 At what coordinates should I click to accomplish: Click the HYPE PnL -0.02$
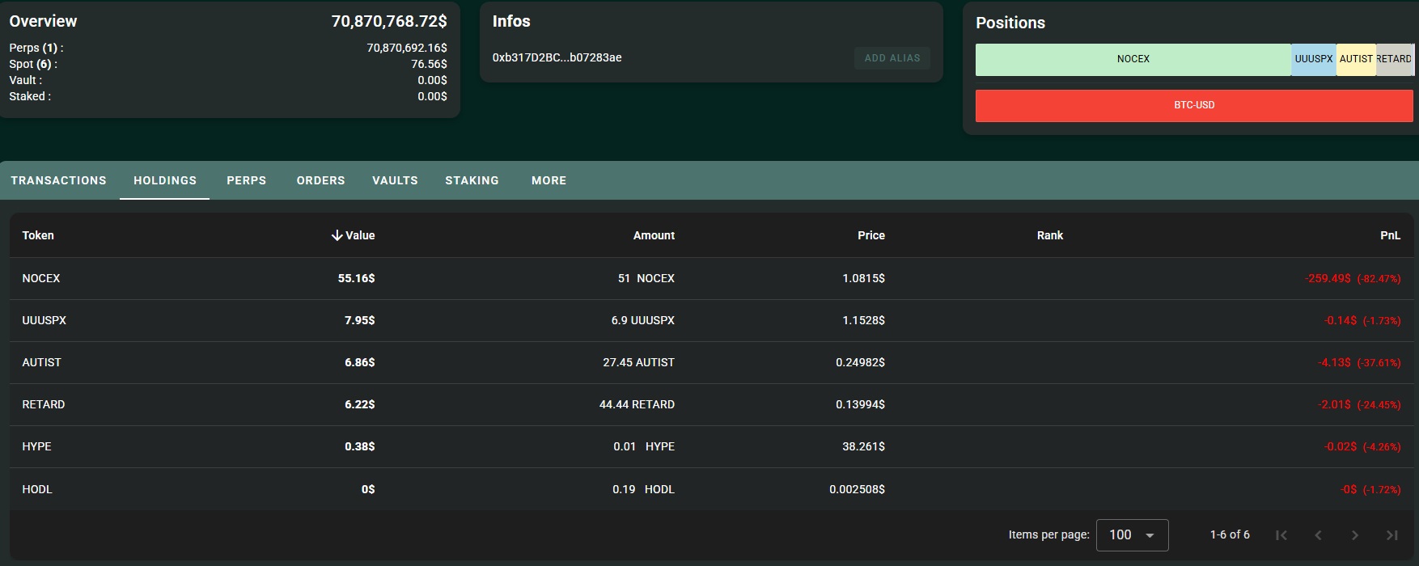point(1341,446)
